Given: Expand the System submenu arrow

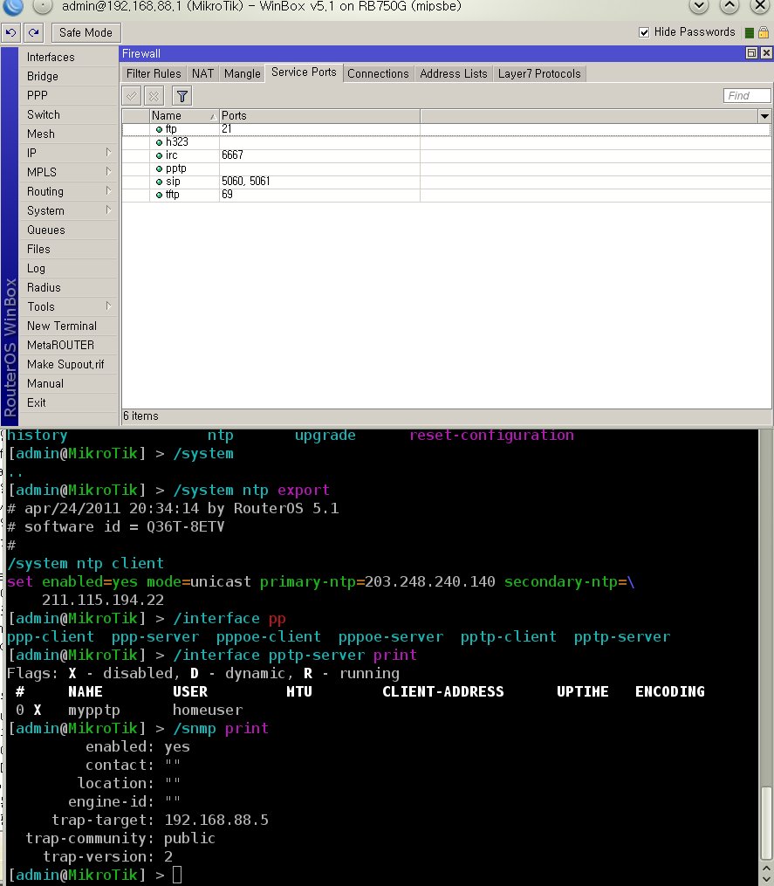Looking at the screenshot, I should point(108,210).
